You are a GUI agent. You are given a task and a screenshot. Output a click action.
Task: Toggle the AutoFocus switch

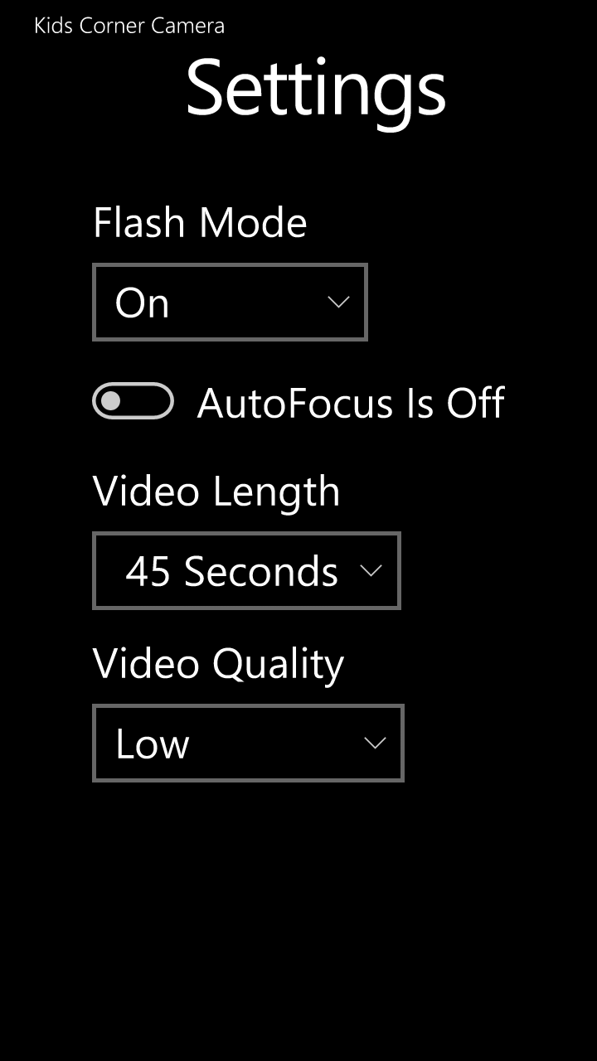coord(133,401)
